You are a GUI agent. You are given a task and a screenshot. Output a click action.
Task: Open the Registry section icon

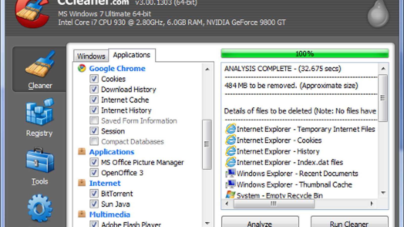coord(39,112)
